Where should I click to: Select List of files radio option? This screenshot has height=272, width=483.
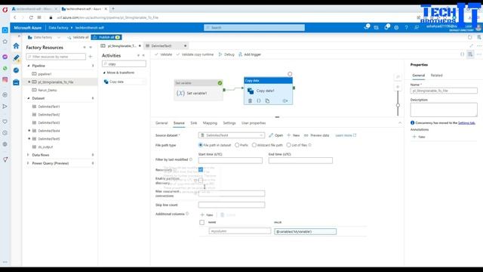288,145
